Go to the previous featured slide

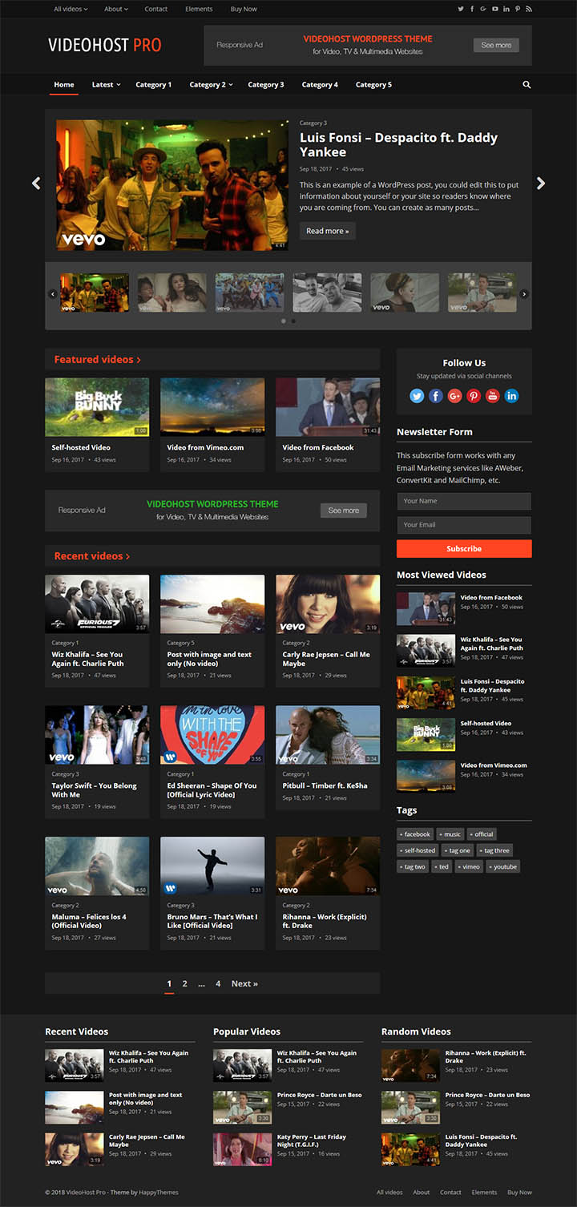pyautogui.click(x=36, y=184)
